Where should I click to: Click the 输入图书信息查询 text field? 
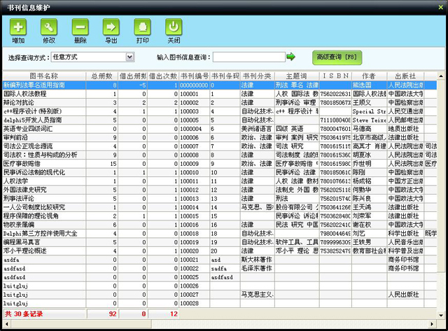click(x=248, y=57)
